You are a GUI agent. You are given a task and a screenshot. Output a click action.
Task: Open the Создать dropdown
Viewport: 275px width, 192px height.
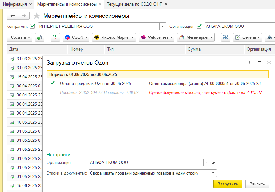pos(19,37)
